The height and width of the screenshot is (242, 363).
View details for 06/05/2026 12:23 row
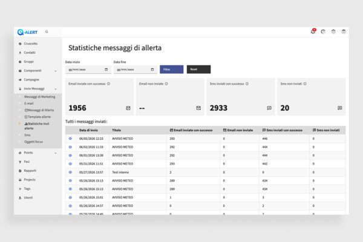[70, 139]
